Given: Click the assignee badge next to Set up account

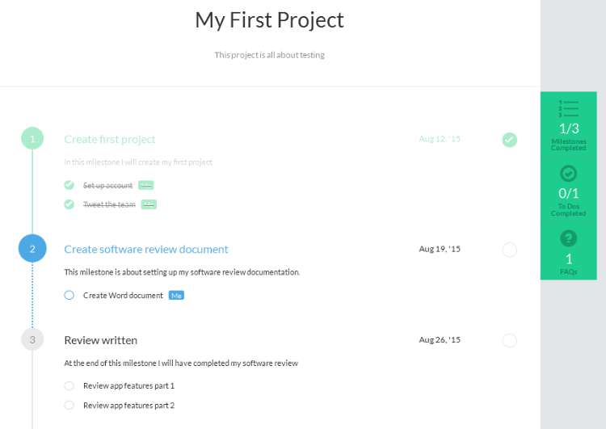Looking at the screenshot, I should click(146, 185).
